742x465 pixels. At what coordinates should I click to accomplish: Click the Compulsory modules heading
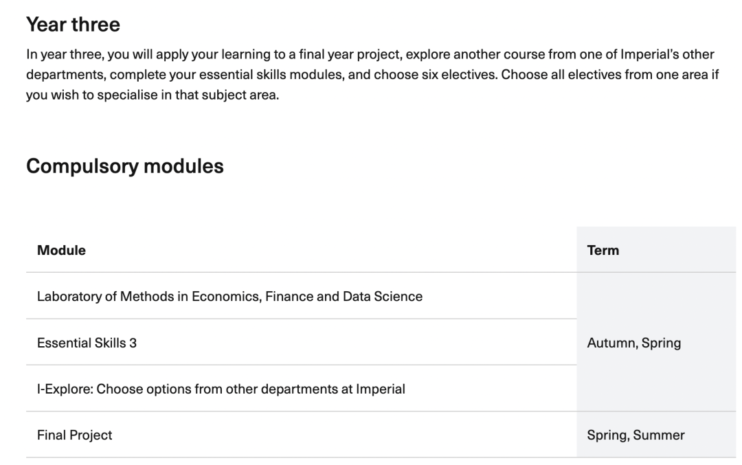point(125,166)
